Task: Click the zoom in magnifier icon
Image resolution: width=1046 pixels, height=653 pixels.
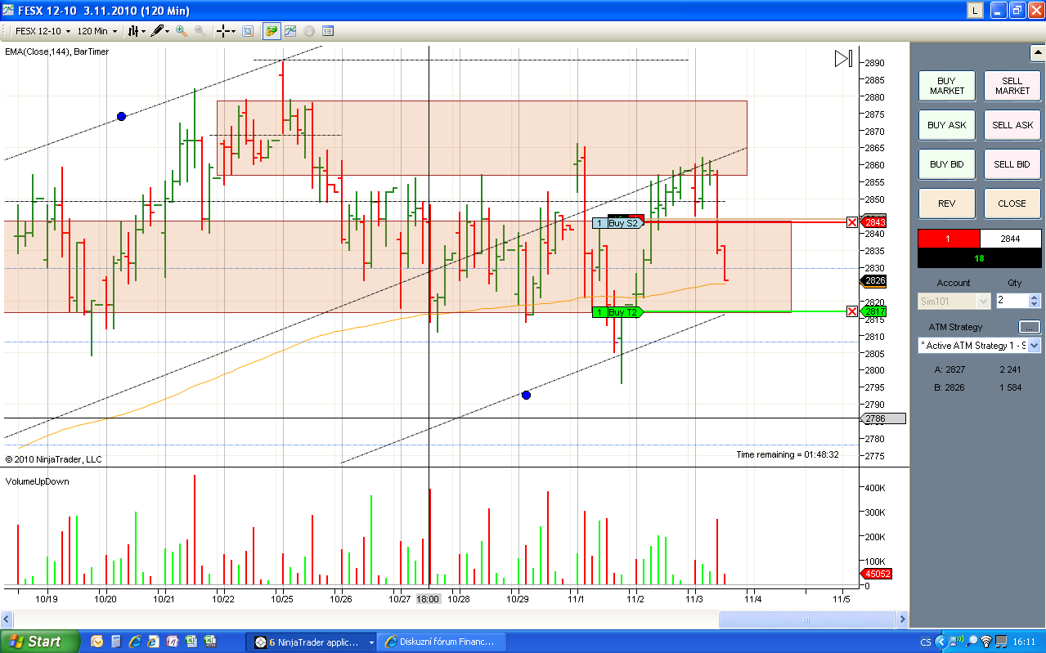Action: coord(182,31)
